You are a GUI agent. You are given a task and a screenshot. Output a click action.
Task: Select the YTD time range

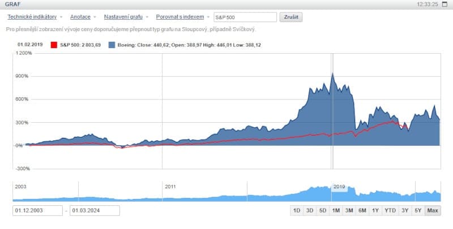click(x=390, y=210)
